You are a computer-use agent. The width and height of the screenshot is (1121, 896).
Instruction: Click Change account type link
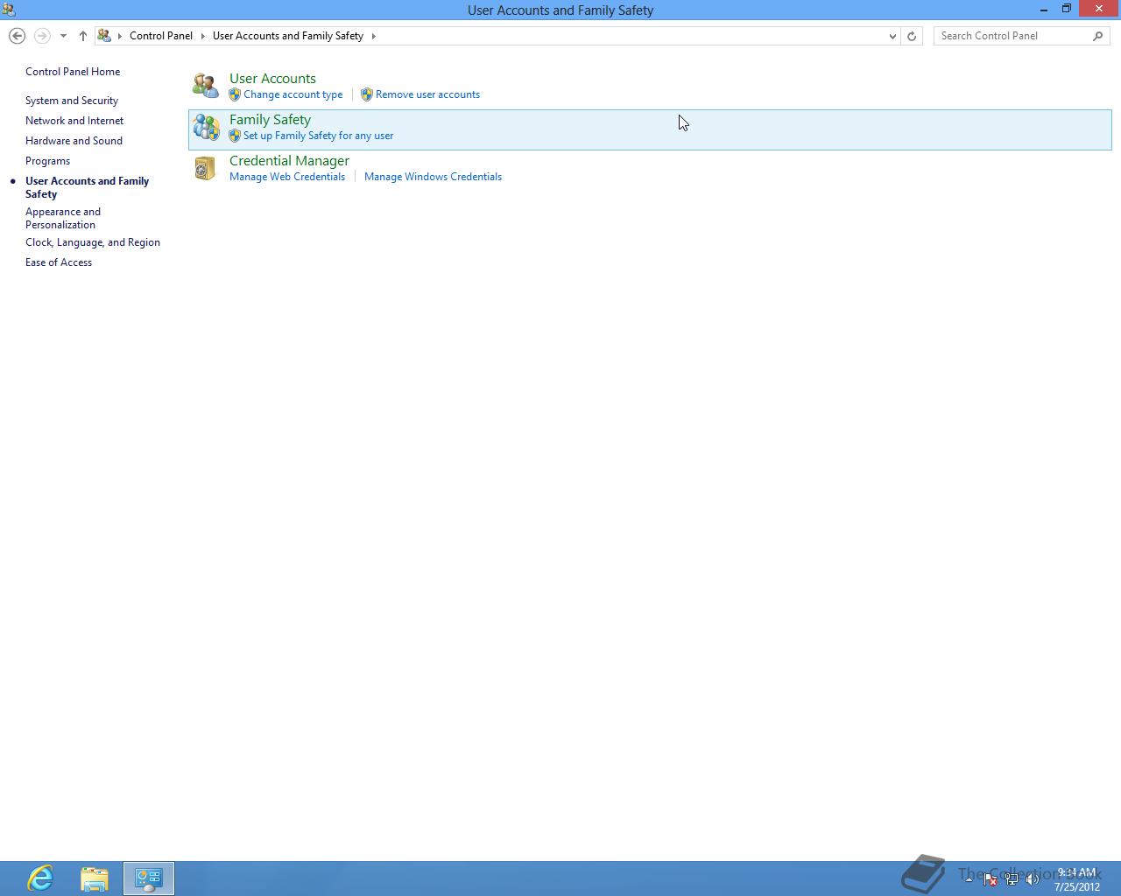[293, 94]
